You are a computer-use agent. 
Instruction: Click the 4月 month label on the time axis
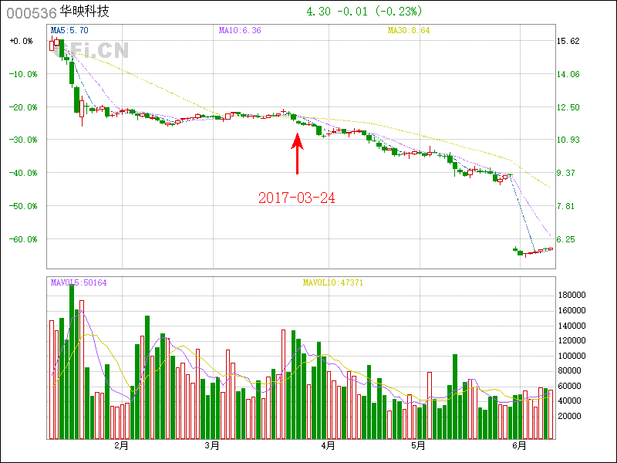(x=328, y=446)
